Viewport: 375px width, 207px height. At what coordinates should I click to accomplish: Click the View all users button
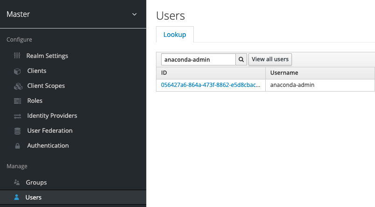[270, 59]
